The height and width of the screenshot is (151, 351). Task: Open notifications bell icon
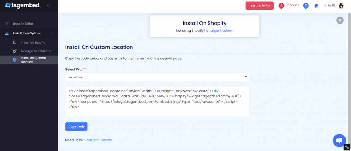tap(316, 6)
